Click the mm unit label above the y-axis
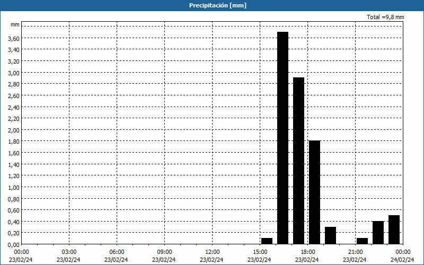This screenshot has height=265, width=424. click(15, 24)
